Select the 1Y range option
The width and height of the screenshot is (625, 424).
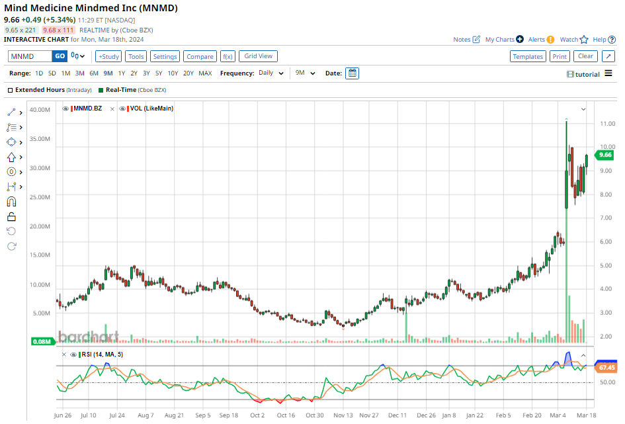click(x=122, y=73)
